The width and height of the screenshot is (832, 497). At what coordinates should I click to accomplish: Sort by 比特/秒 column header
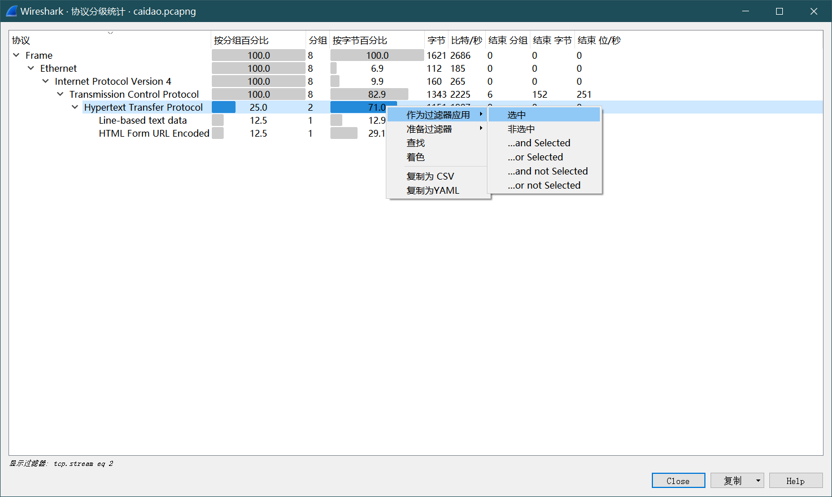tap(467, 41)
